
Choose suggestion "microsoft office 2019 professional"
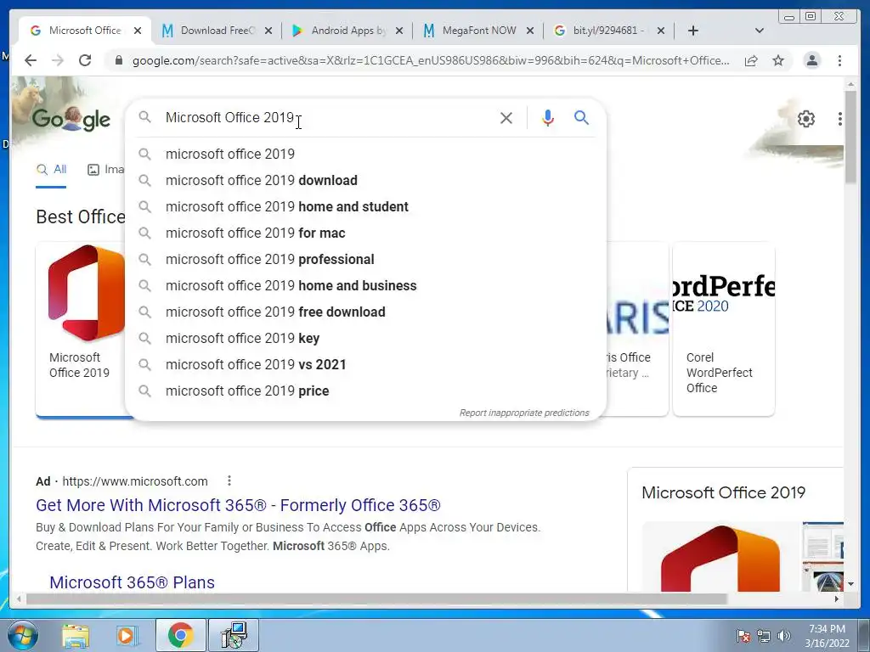click(365, 260)
